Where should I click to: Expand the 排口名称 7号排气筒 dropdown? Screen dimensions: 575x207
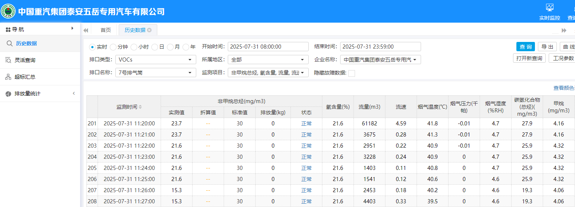click(x=156, y=73)
